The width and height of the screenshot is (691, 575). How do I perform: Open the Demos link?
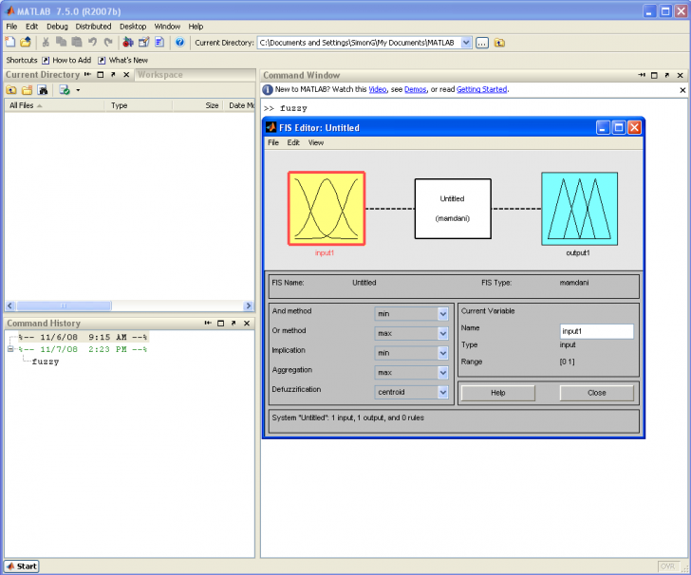[x=415, y=89]
